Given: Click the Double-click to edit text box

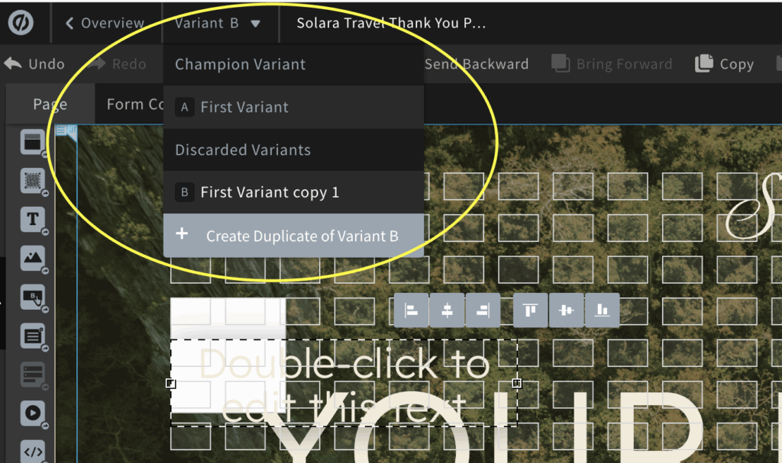Looking at the screenshot, I should (x=344, y=383).
